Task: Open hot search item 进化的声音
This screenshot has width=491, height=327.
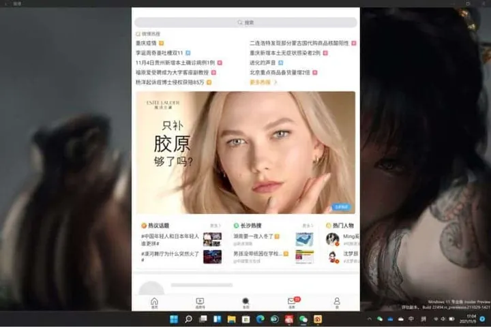Action: click(x=262, y=63)
